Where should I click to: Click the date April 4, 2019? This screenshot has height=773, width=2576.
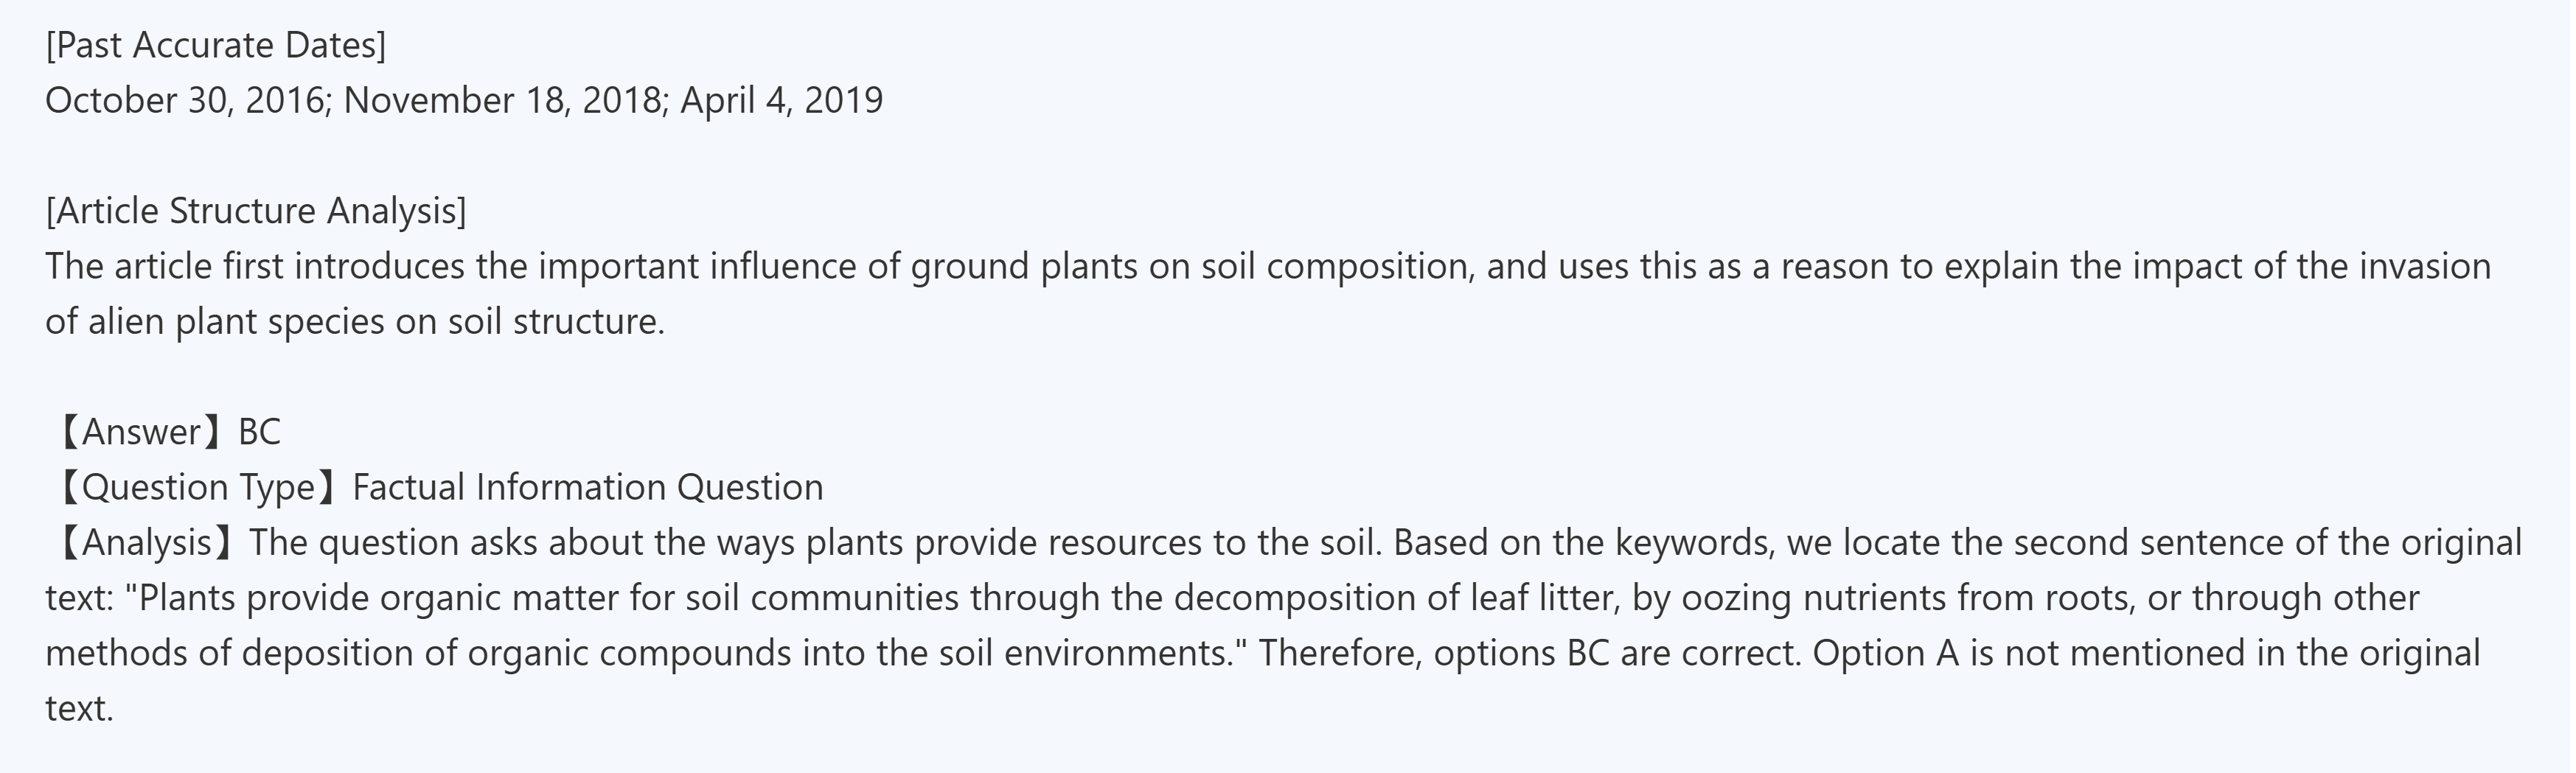781,100
